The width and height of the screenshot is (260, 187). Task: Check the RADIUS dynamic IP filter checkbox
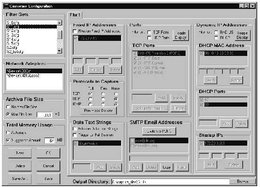216,32
